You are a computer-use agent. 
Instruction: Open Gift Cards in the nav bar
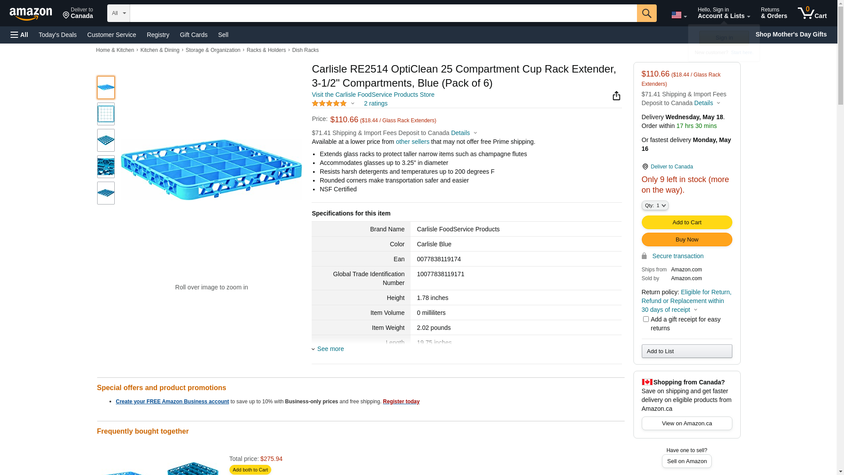point(193,35)
